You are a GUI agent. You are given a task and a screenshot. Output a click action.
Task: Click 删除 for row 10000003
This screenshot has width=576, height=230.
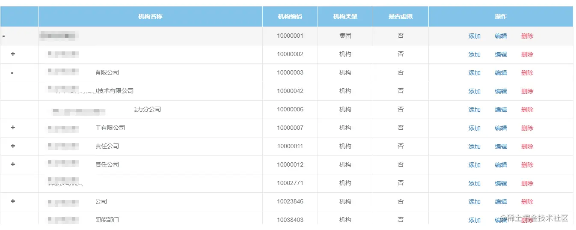click(x=527, y=73)
